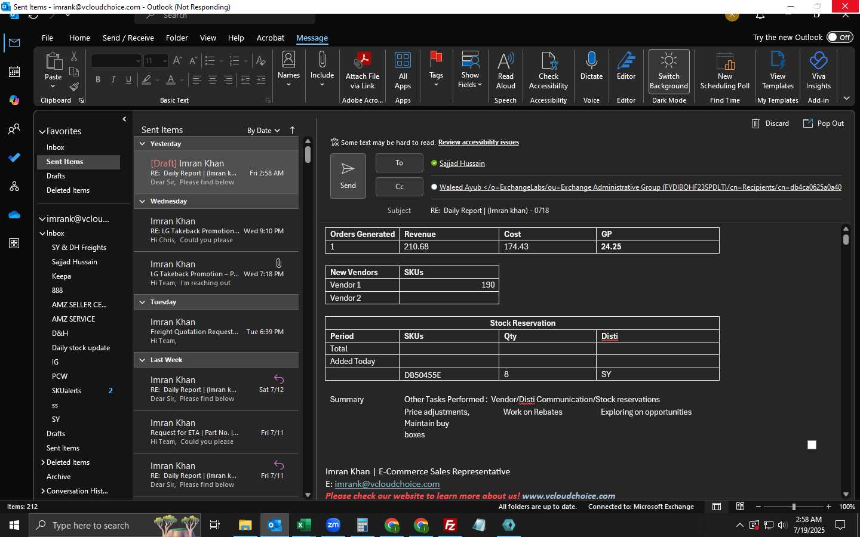Open FileZilla from the taskbar

[450, 525]
